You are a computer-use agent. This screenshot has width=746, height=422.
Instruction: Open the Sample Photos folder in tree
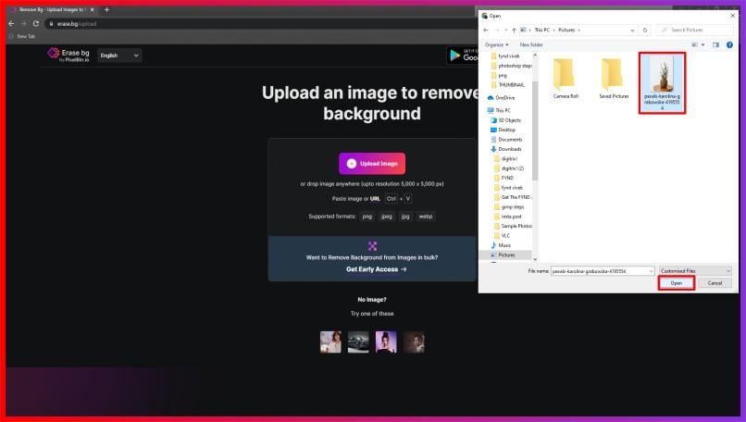tap(514, 226)
